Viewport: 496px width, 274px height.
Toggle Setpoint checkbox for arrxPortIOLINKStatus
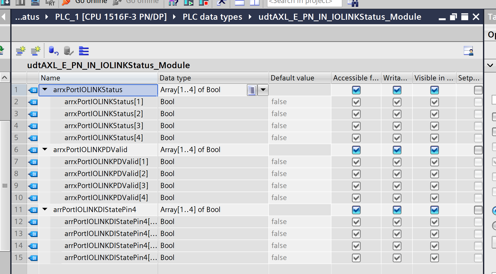point(478,90)
